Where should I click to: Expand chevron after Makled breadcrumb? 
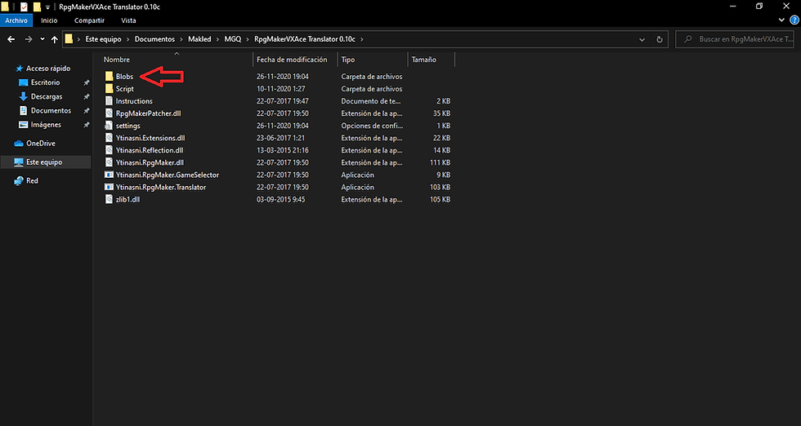[217, 39]
